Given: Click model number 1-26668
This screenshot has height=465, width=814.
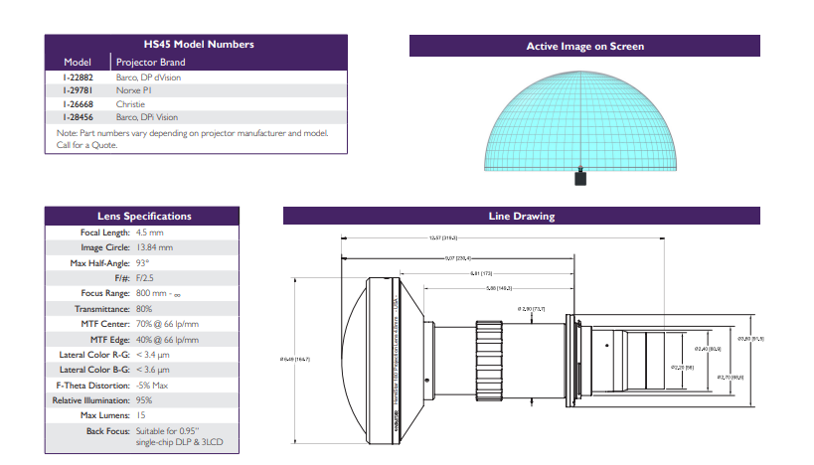Looking at the screenshot, I should pos(79,104).
